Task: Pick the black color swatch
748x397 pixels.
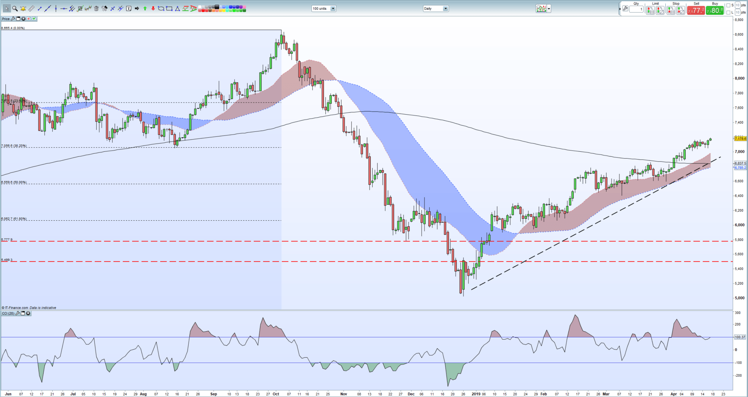Action: point(217,7)
